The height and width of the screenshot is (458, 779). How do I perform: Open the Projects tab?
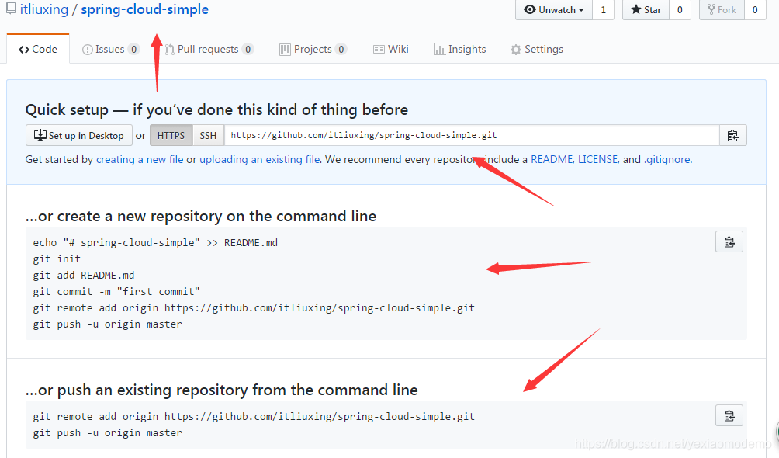[x=313, y=49]
